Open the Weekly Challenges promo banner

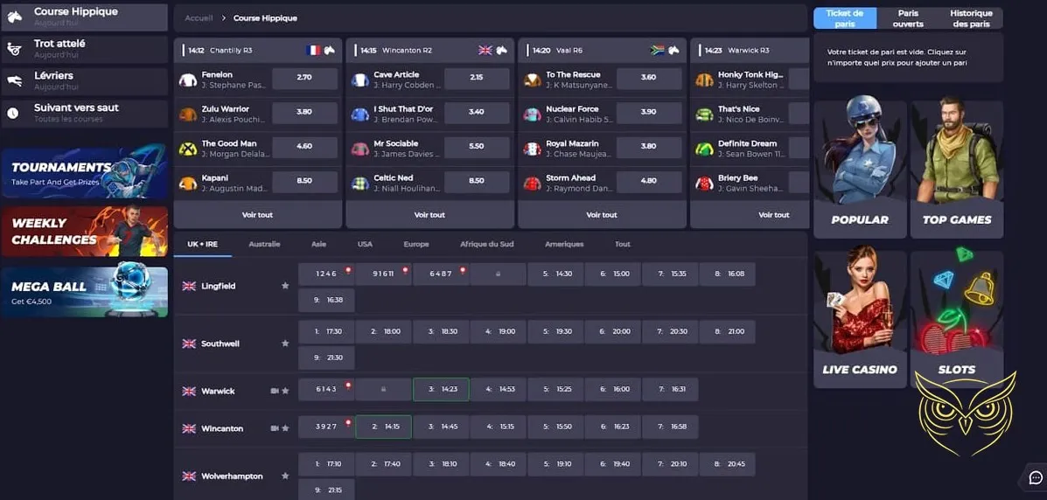click(x=85, y=231)
